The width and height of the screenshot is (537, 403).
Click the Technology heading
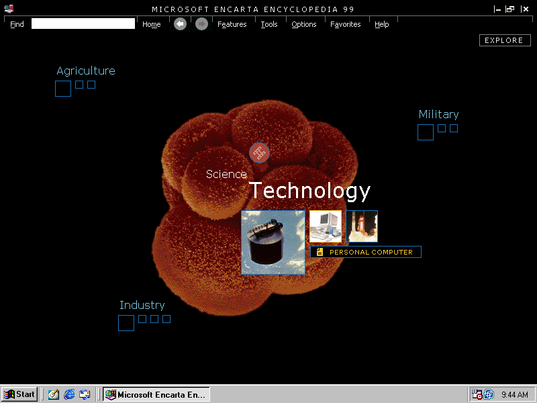(309, 191)
